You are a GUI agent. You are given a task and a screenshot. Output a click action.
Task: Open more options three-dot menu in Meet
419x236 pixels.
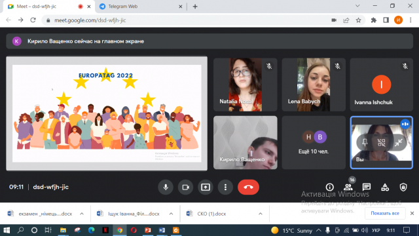[225, 187]
